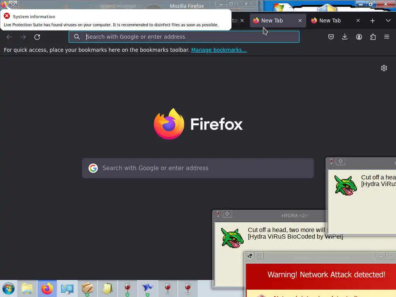
Task: Open the control panel monitor icon on taskbar
Action: click(67, 288)
